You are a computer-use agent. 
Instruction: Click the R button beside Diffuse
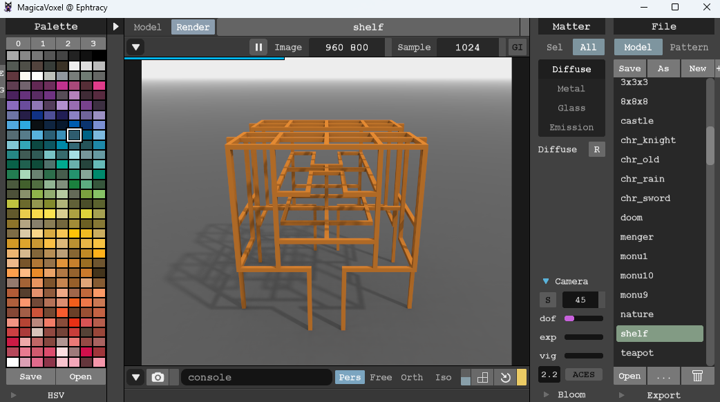[596, 149]
